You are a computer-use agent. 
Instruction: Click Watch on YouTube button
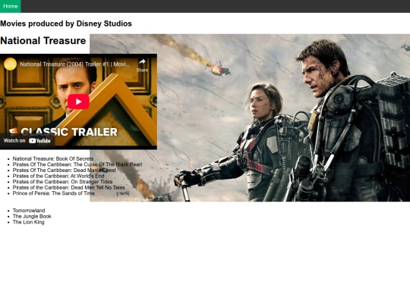[x=27, y=141]
